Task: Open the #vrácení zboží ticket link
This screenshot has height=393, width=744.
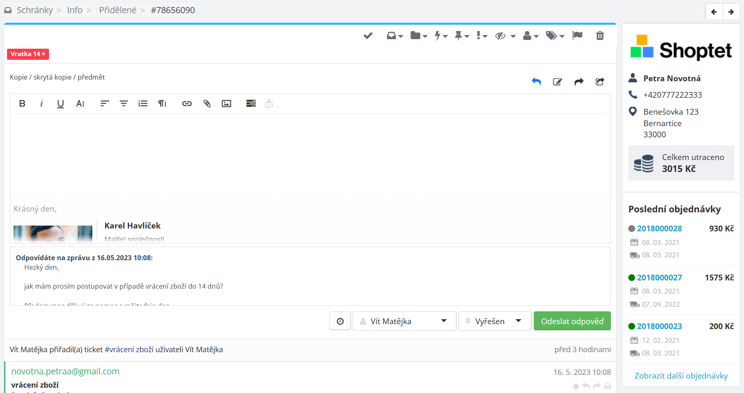Action: click(x=129, y=350)
